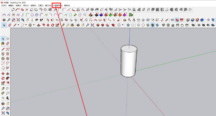Viewport: 216px width, 116px height.
Task: Select the Pie arc tool in left panel
Action: pos(8,68)
